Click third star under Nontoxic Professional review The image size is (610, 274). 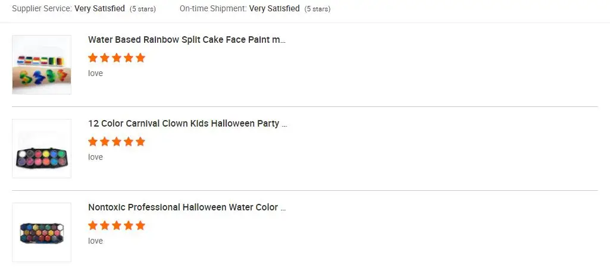point(117,225)
